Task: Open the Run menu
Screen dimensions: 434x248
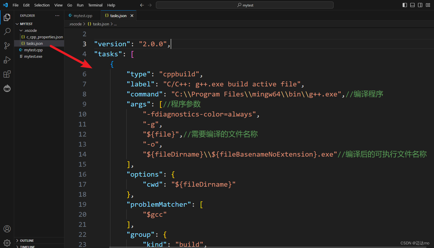Action: point(80,5)
